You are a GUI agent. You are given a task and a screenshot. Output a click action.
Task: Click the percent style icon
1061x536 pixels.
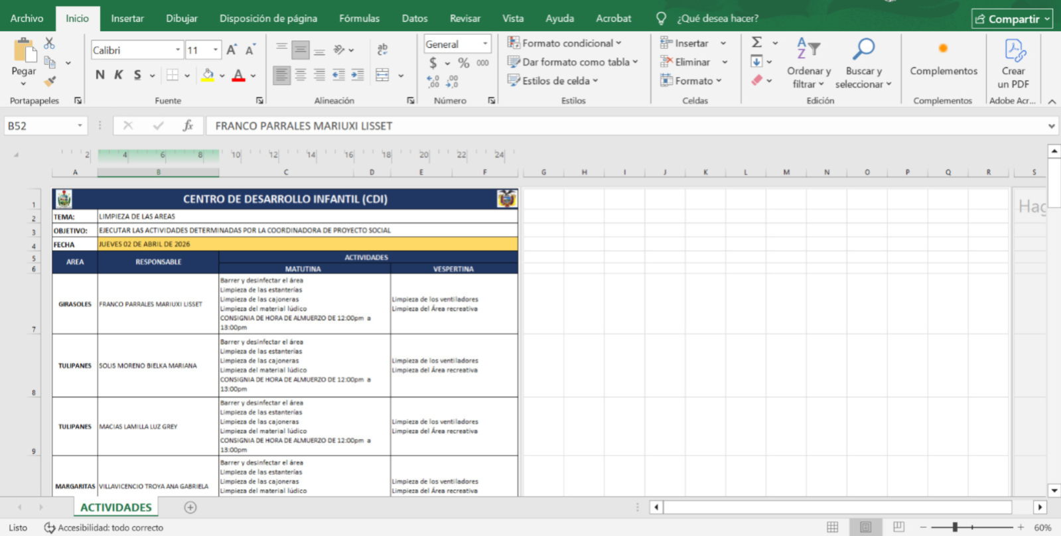[463, 63]
